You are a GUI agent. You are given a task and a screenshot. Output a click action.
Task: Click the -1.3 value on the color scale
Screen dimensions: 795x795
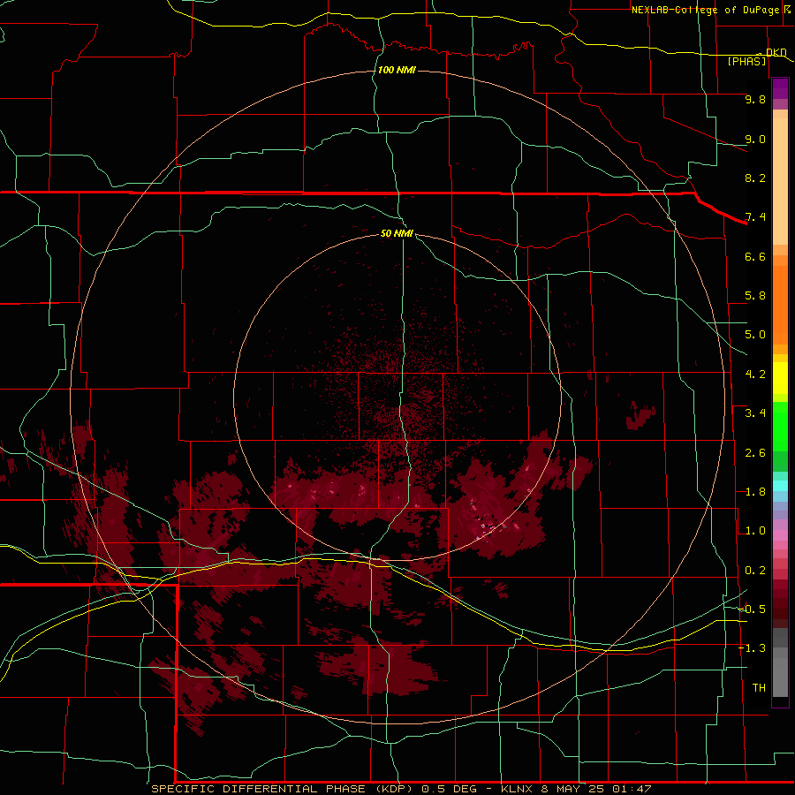click(x=753, y=648)
